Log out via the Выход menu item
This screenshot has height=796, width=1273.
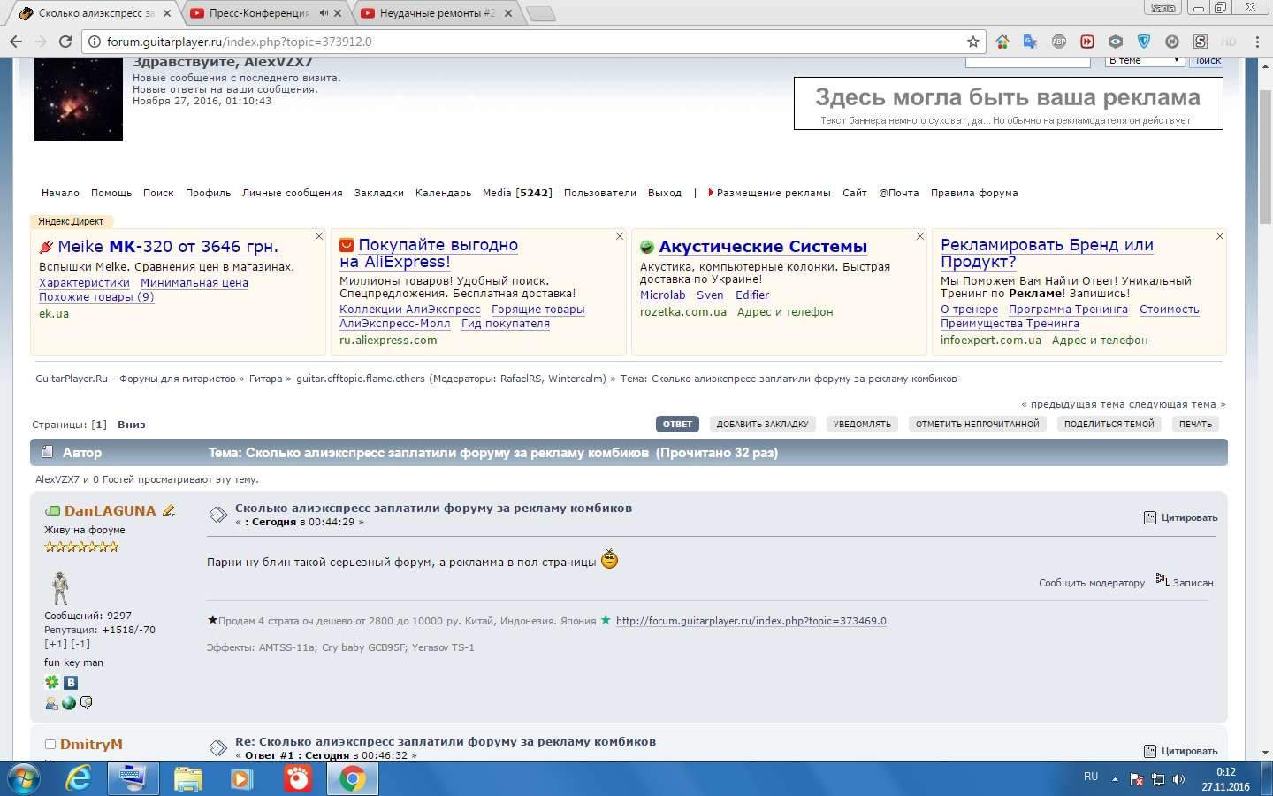[665, 193]
